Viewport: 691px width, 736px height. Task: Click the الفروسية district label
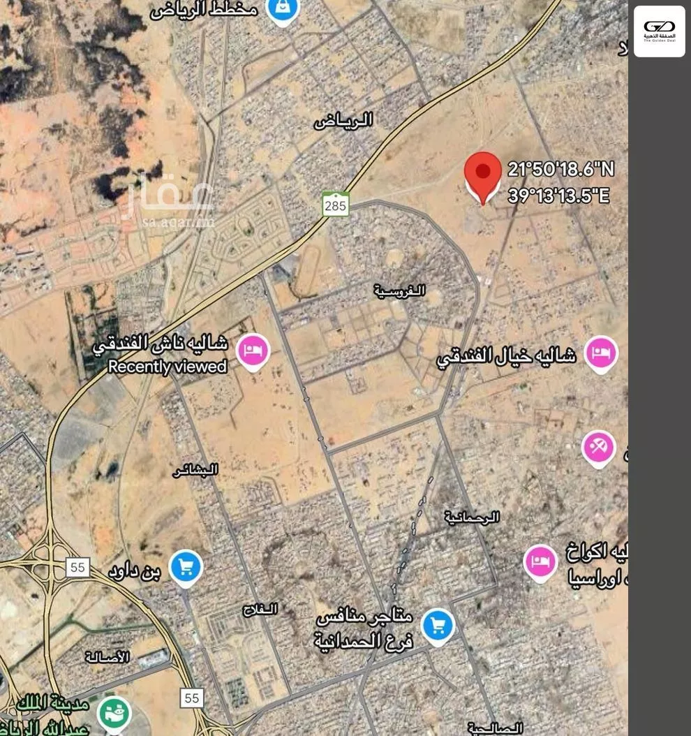point(400,290)
